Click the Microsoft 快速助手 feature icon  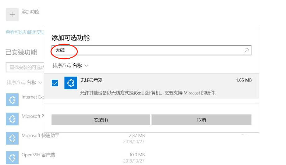(12, 138)
